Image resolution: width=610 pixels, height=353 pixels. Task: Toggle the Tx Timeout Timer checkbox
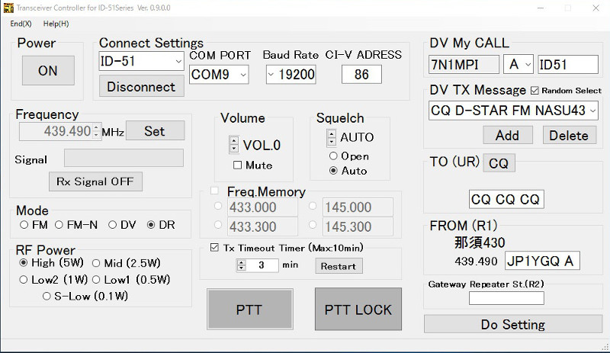214,248
